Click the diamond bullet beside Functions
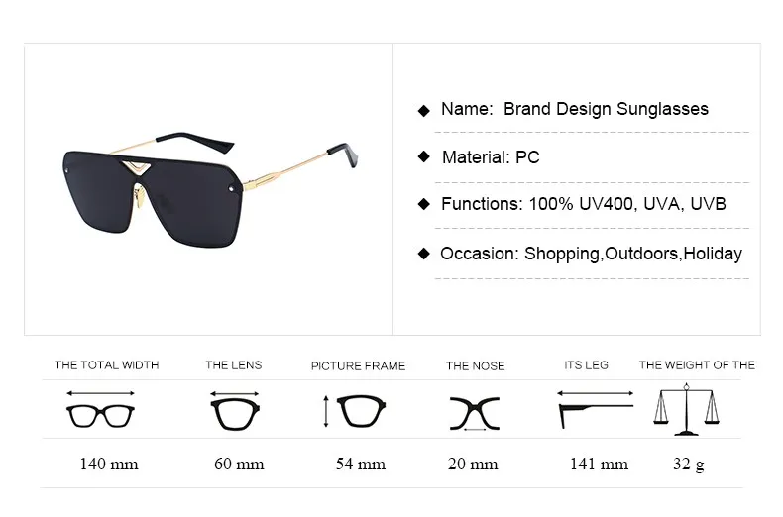Screen dimensions: 783x517 424,204
